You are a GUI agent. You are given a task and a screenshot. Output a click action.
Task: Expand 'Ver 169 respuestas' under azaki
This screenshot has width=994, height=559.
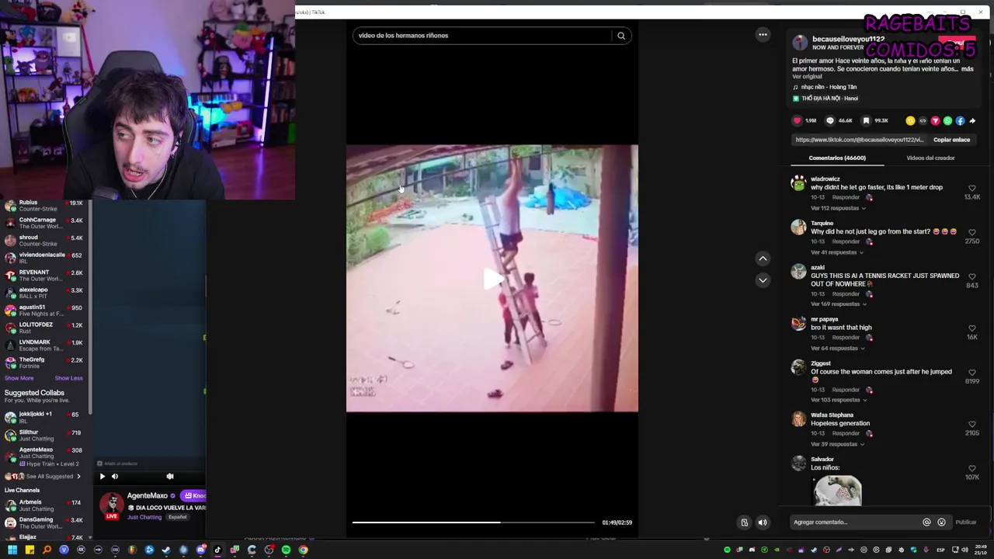(x=839, y=304)
